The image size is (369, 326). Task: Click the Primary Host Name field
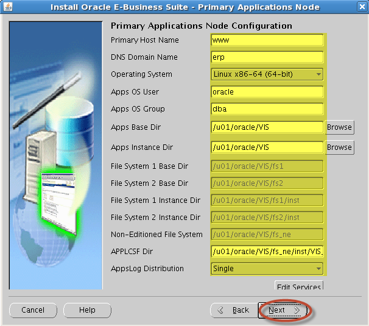(x=267, y=40)
